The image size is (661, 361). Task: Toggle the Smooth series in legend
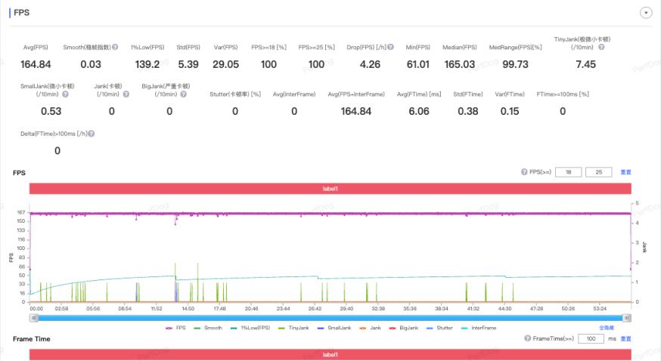click(x=208, y=328)
